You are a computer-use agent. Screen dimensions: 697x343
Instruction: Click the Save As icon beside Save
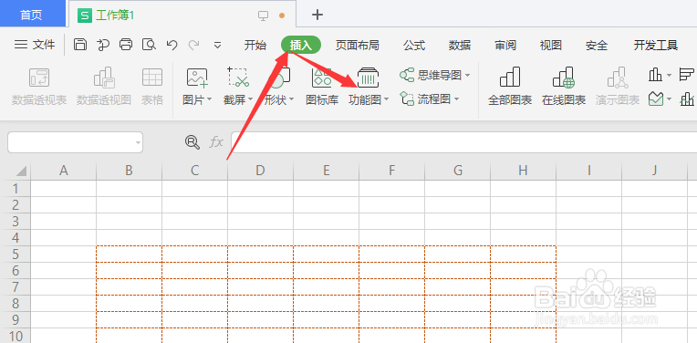pos(103,45)
